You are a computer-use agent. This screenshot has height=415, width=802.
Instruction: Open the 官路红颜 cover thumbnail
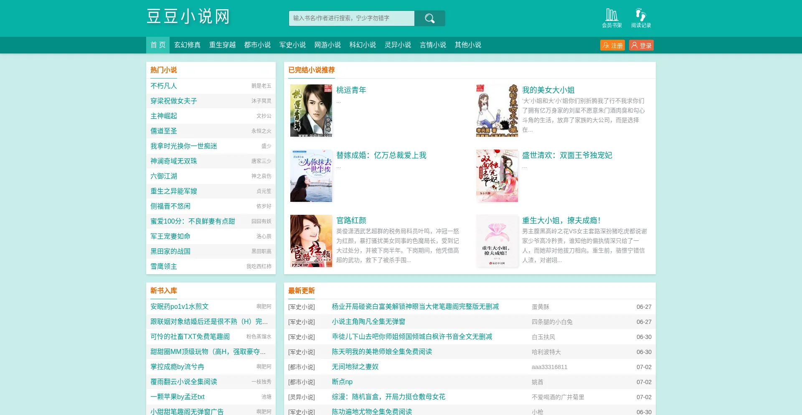point(311,241)
